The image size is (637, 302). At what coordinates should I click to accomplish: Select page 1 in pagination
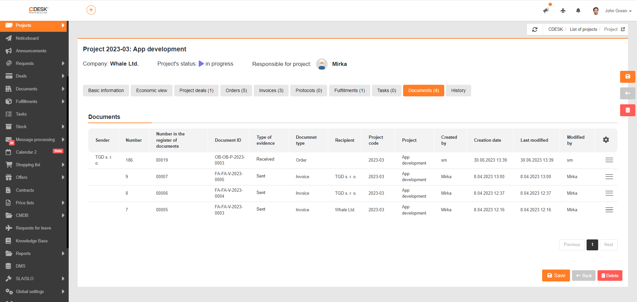click(592, 245)
